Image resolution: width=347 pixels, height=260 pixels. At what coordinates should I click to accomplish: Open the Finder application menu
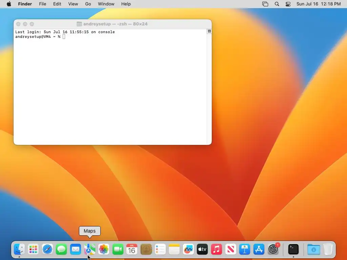[25, 4]
